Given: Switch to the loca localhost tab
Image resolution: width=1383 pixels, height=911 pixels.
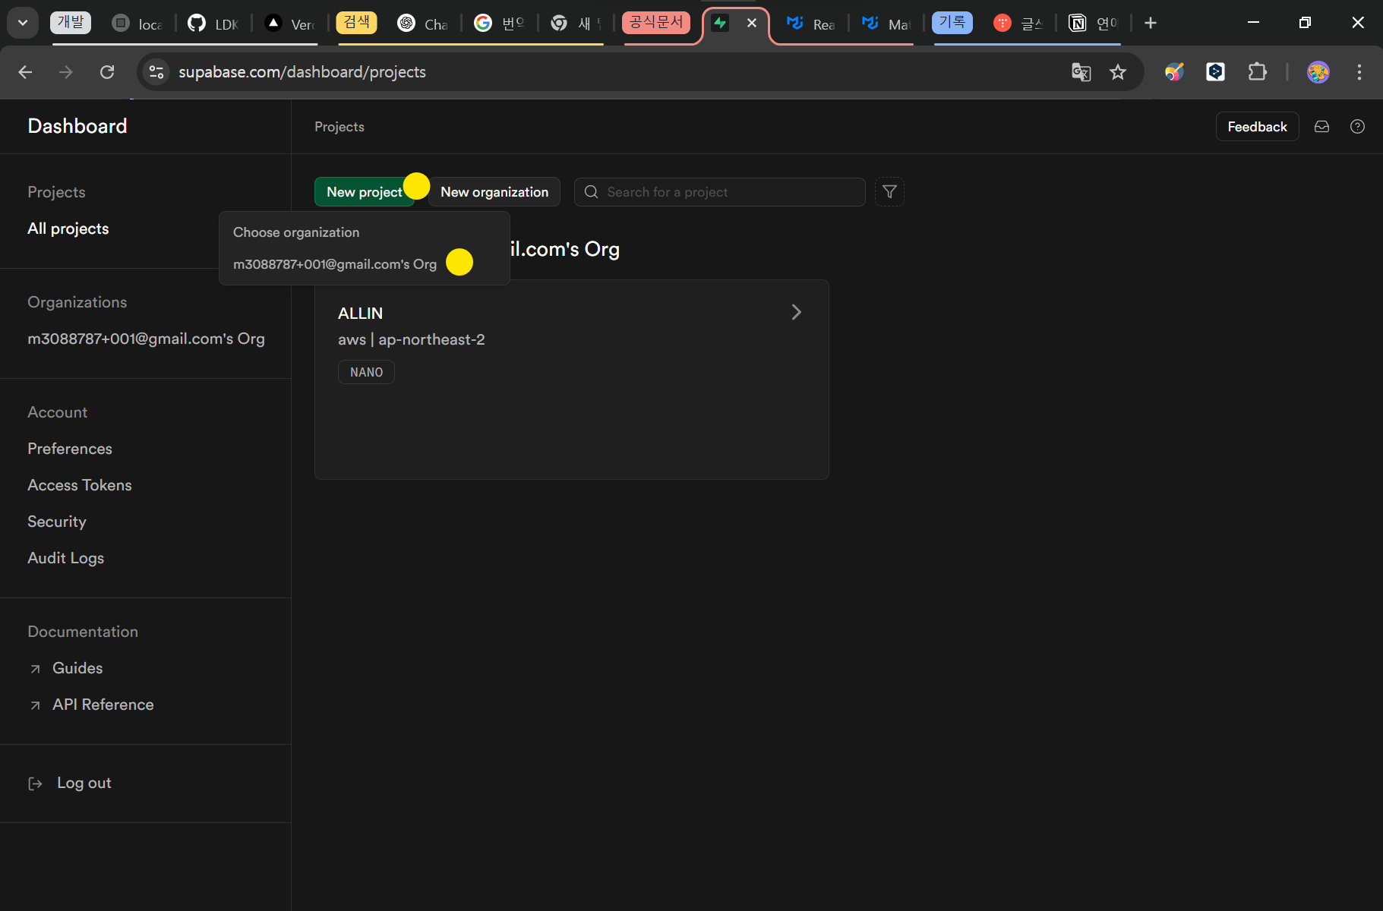Looking at the screenshot, I should (137, 24).
